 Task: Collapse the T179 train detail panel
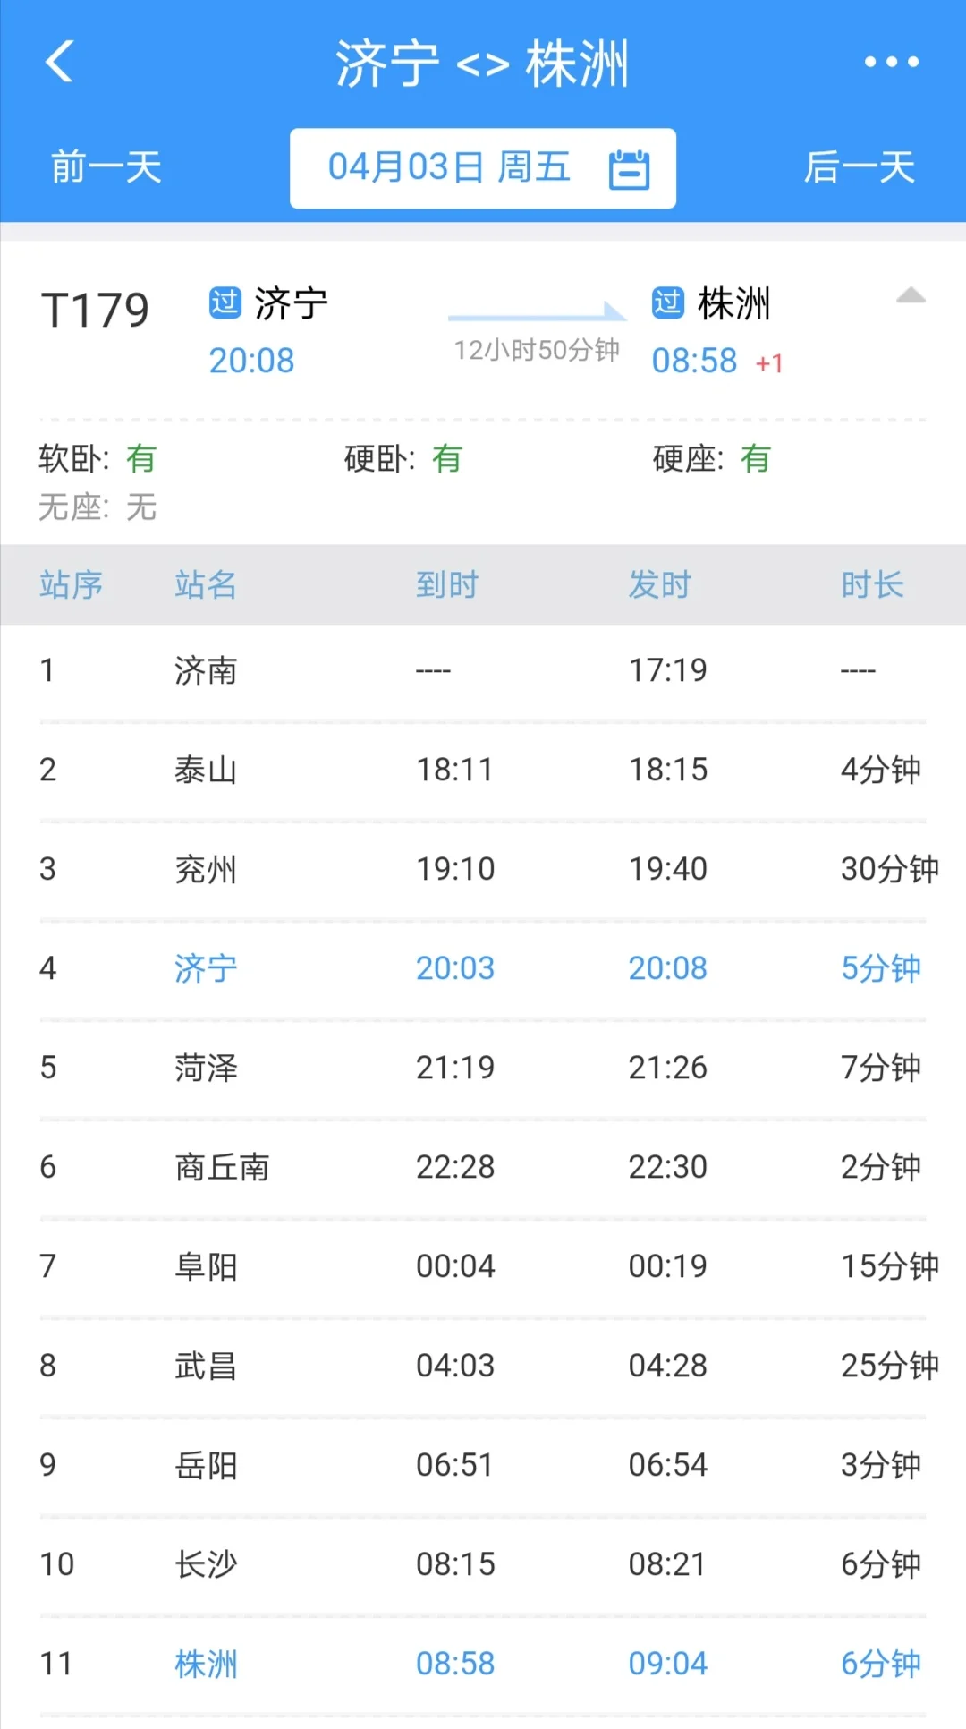pos(912,297)
